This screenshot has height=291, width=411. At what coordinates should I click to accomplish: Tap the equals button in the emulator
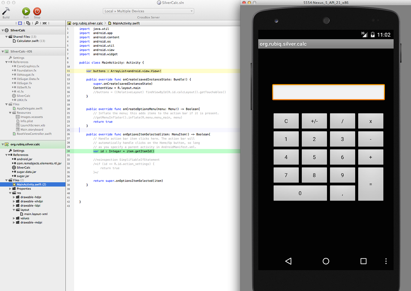370,184
